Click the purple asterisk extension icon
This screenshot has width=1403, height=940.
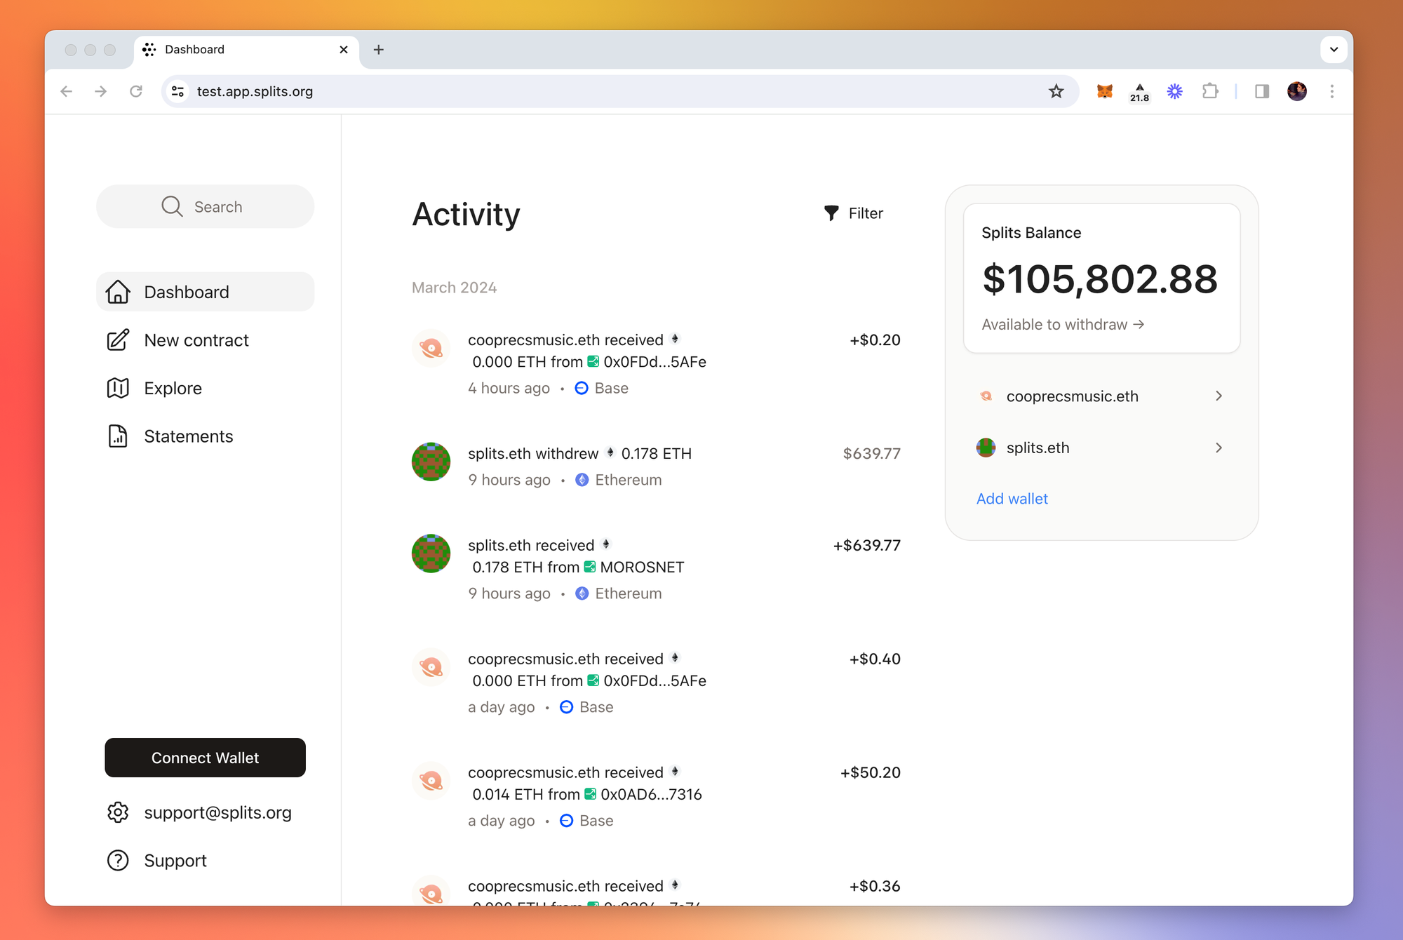tap(1175, 91)
